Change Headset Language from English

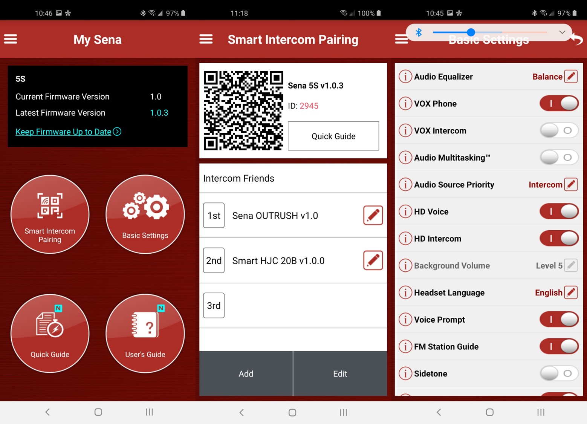coord(571,292)
